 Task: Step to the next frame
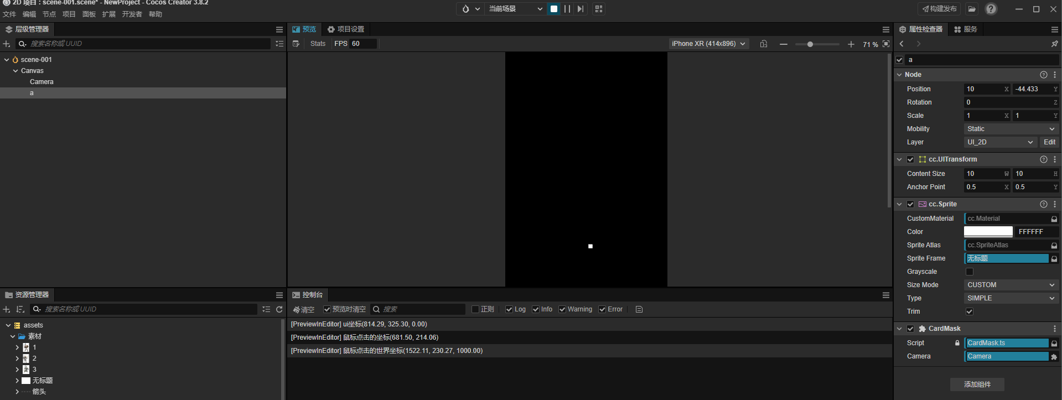pos(580,9)
